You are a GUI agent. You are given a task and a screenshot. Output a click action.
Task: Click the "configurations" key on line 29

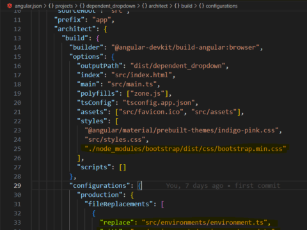coord(100,186)
